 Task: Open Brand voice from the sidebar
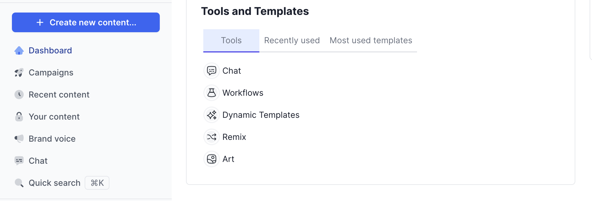(52, 139)
